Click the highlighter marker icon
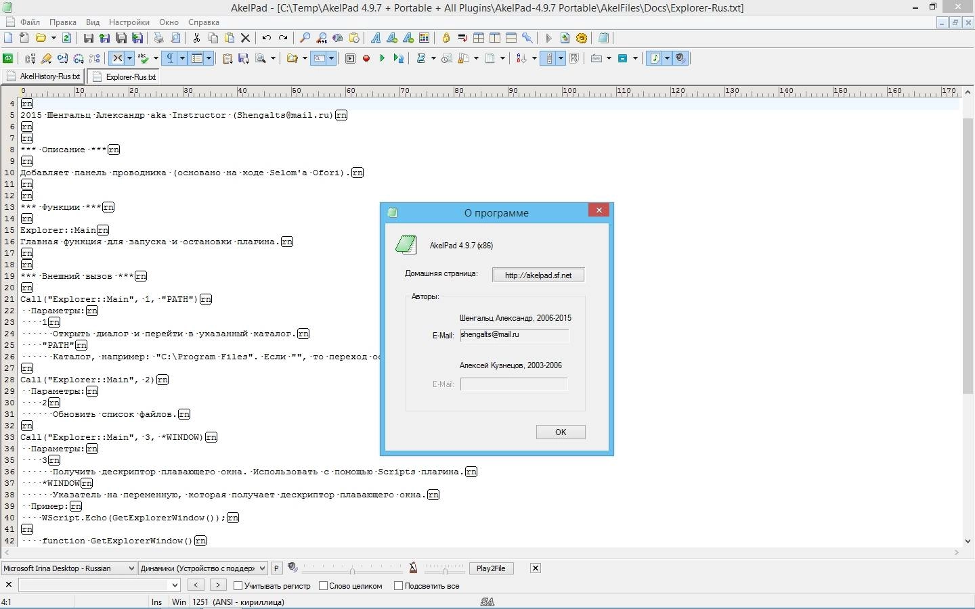Screen dimensions: 975x609 (46, 58)
